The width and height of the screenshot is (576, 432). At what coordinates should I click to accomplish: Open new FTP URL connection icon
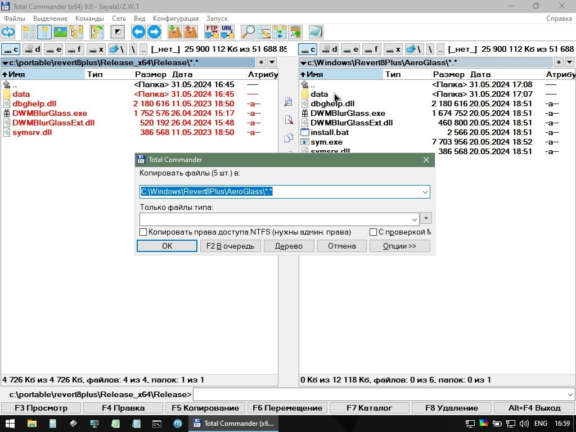[227, 32]
